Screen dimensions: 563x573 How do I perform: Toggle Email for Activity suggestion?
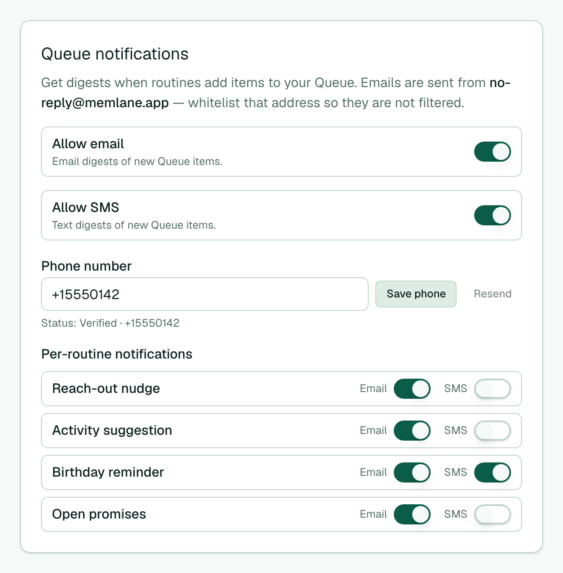(412, 431)
